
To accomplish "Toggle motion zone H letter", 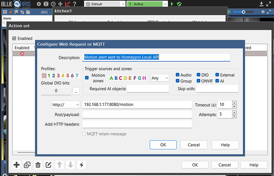I will [x=144, y=78].
